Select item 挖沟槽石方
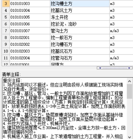 [80, 44]
